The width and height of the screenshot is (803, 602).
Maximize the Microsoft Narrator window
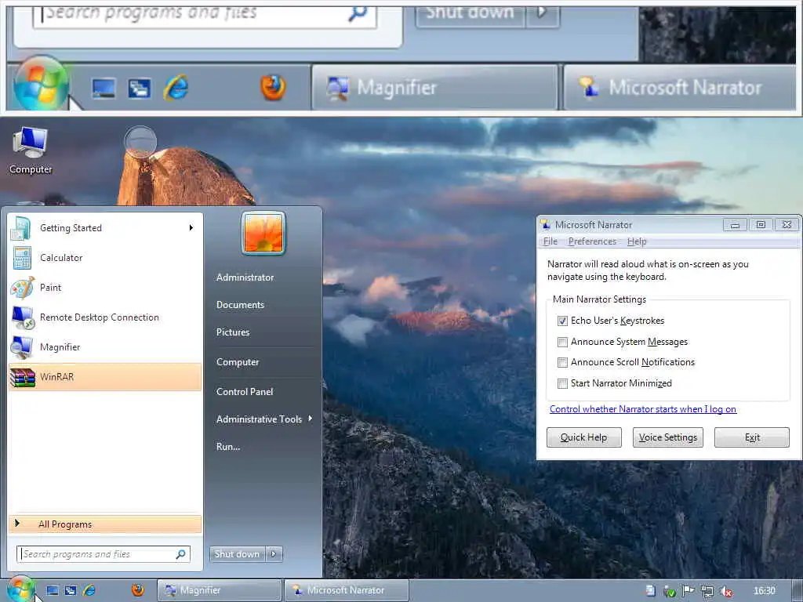point(761,225)
